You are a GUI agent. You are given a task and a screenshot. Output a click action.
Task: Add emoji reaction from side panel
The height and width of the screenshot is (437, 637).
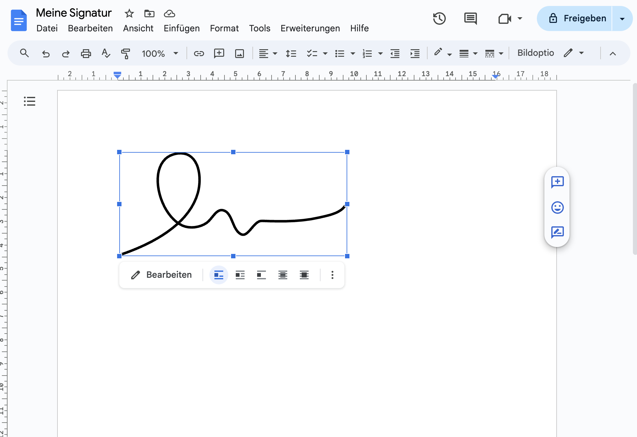(x=557, y=207)
